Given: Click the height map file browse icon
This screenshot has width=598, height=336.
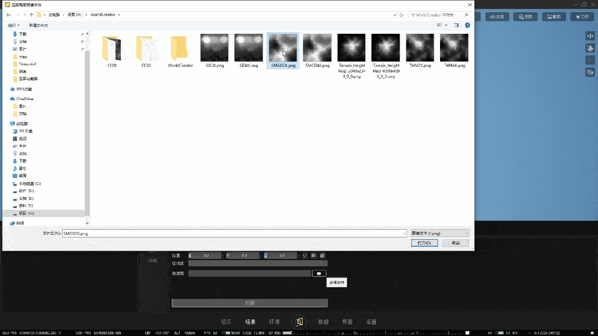Looking at the screenshot, I should coord(319,273).
